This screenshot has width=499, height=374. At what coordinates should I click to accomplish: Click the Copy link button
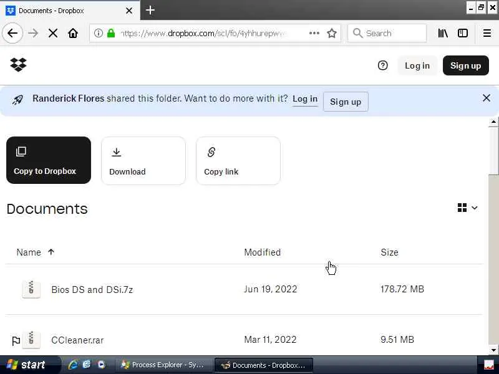pyautogui.click(x=238, y=161)
